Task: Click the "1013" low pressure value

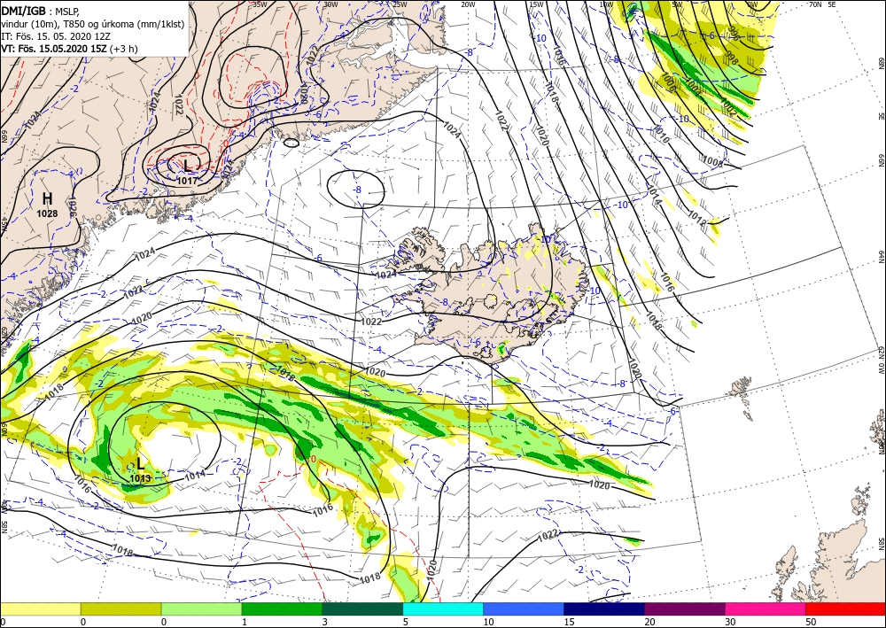Action: (x=140, y=479)
